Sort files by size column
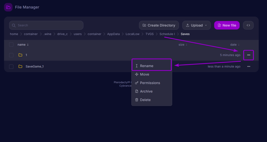267x142 pixels. pos(183,45)
